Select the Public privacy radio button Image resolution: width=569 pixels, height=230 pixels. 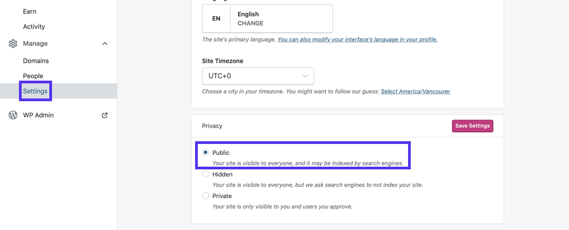coord(205,153)
